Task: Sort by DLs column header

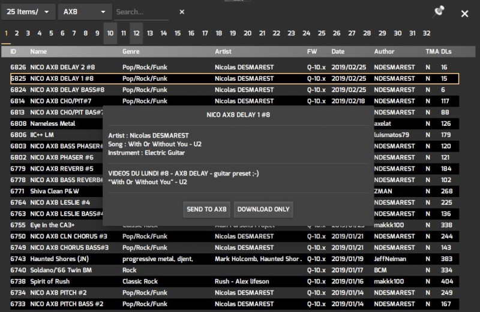Action: [x=446, y=52]
